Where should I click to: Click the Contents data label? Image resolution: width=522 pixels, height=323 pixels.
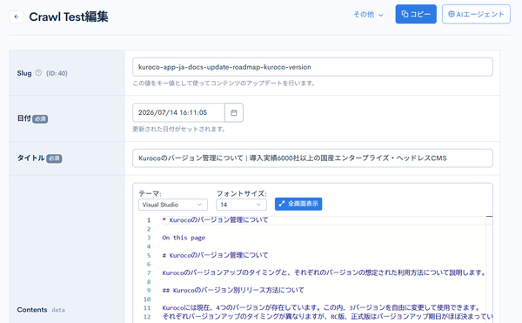click(x=41, y=310)
